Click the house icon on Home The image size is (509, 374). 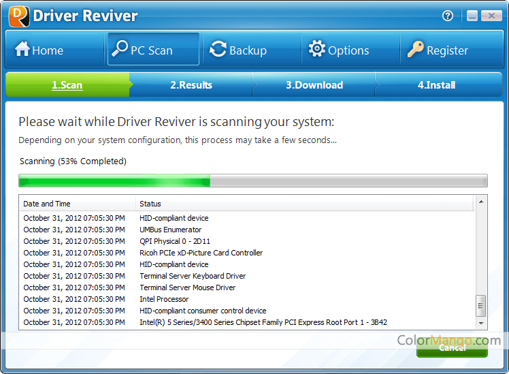(22, 49)
